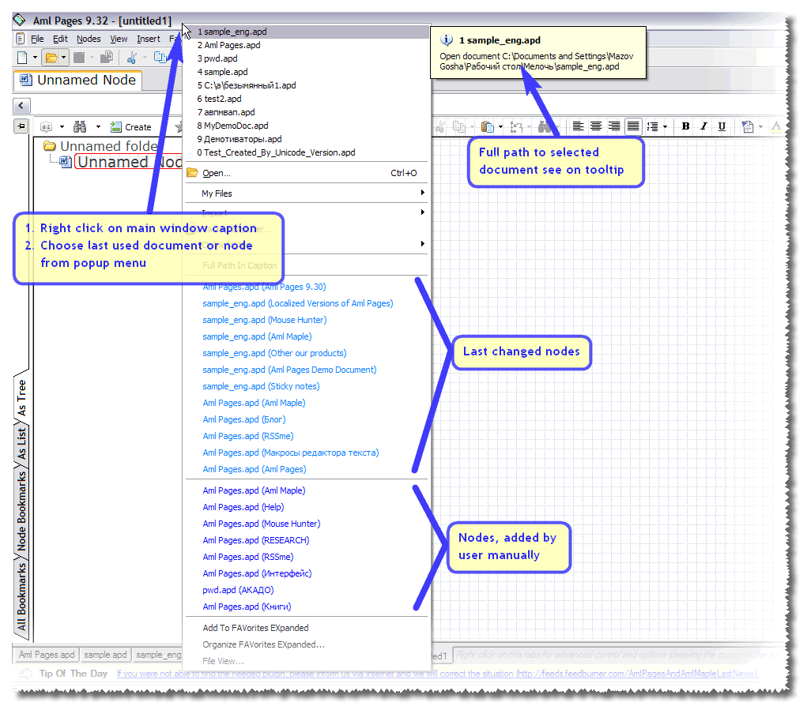Click the Save All copies icon
The width and height of the screenshot is (807, 710).
[107, 57]
